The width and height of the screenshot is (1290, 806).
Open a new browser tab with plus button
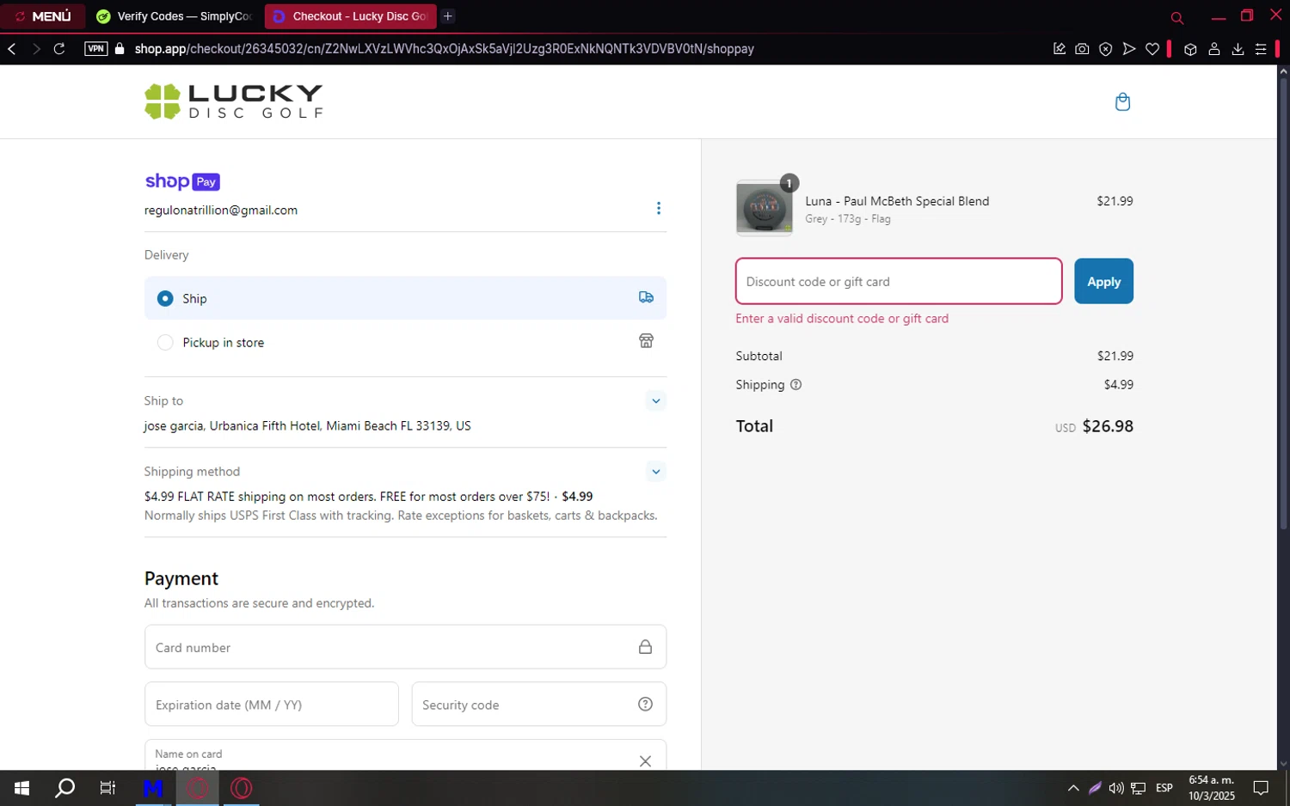(x=448, y=16)
